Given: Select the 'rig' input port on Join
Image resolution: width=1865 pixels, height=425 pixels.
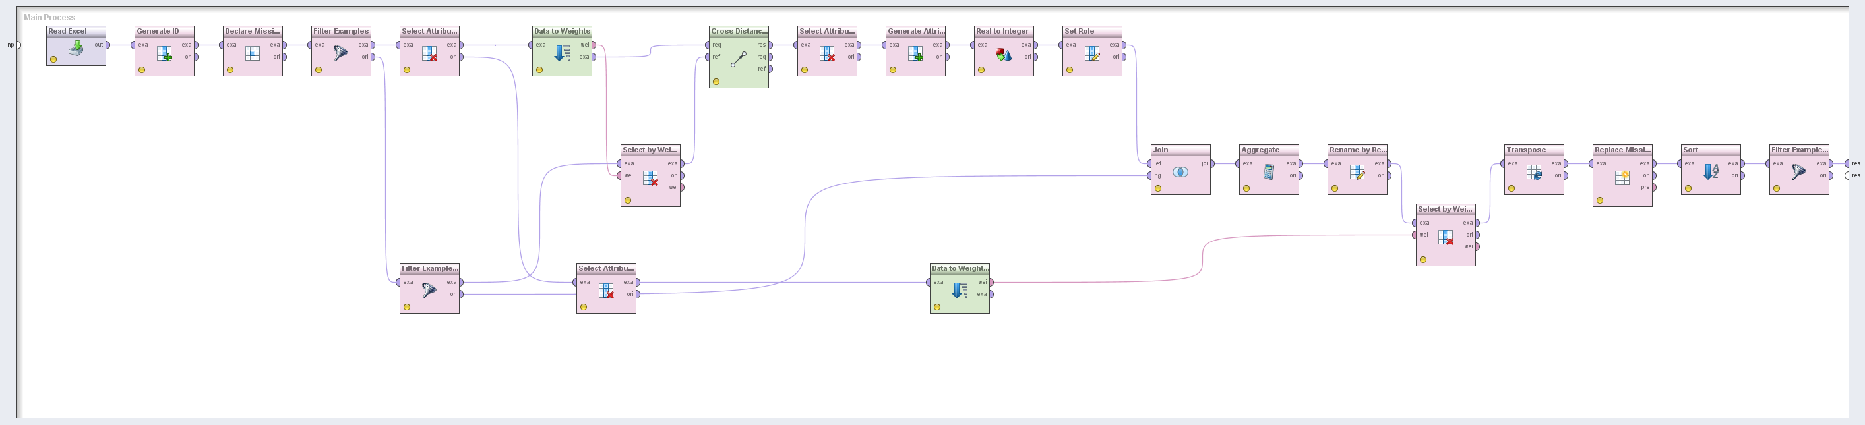Looking at the screenshot, I should (x=1149, y=176).
